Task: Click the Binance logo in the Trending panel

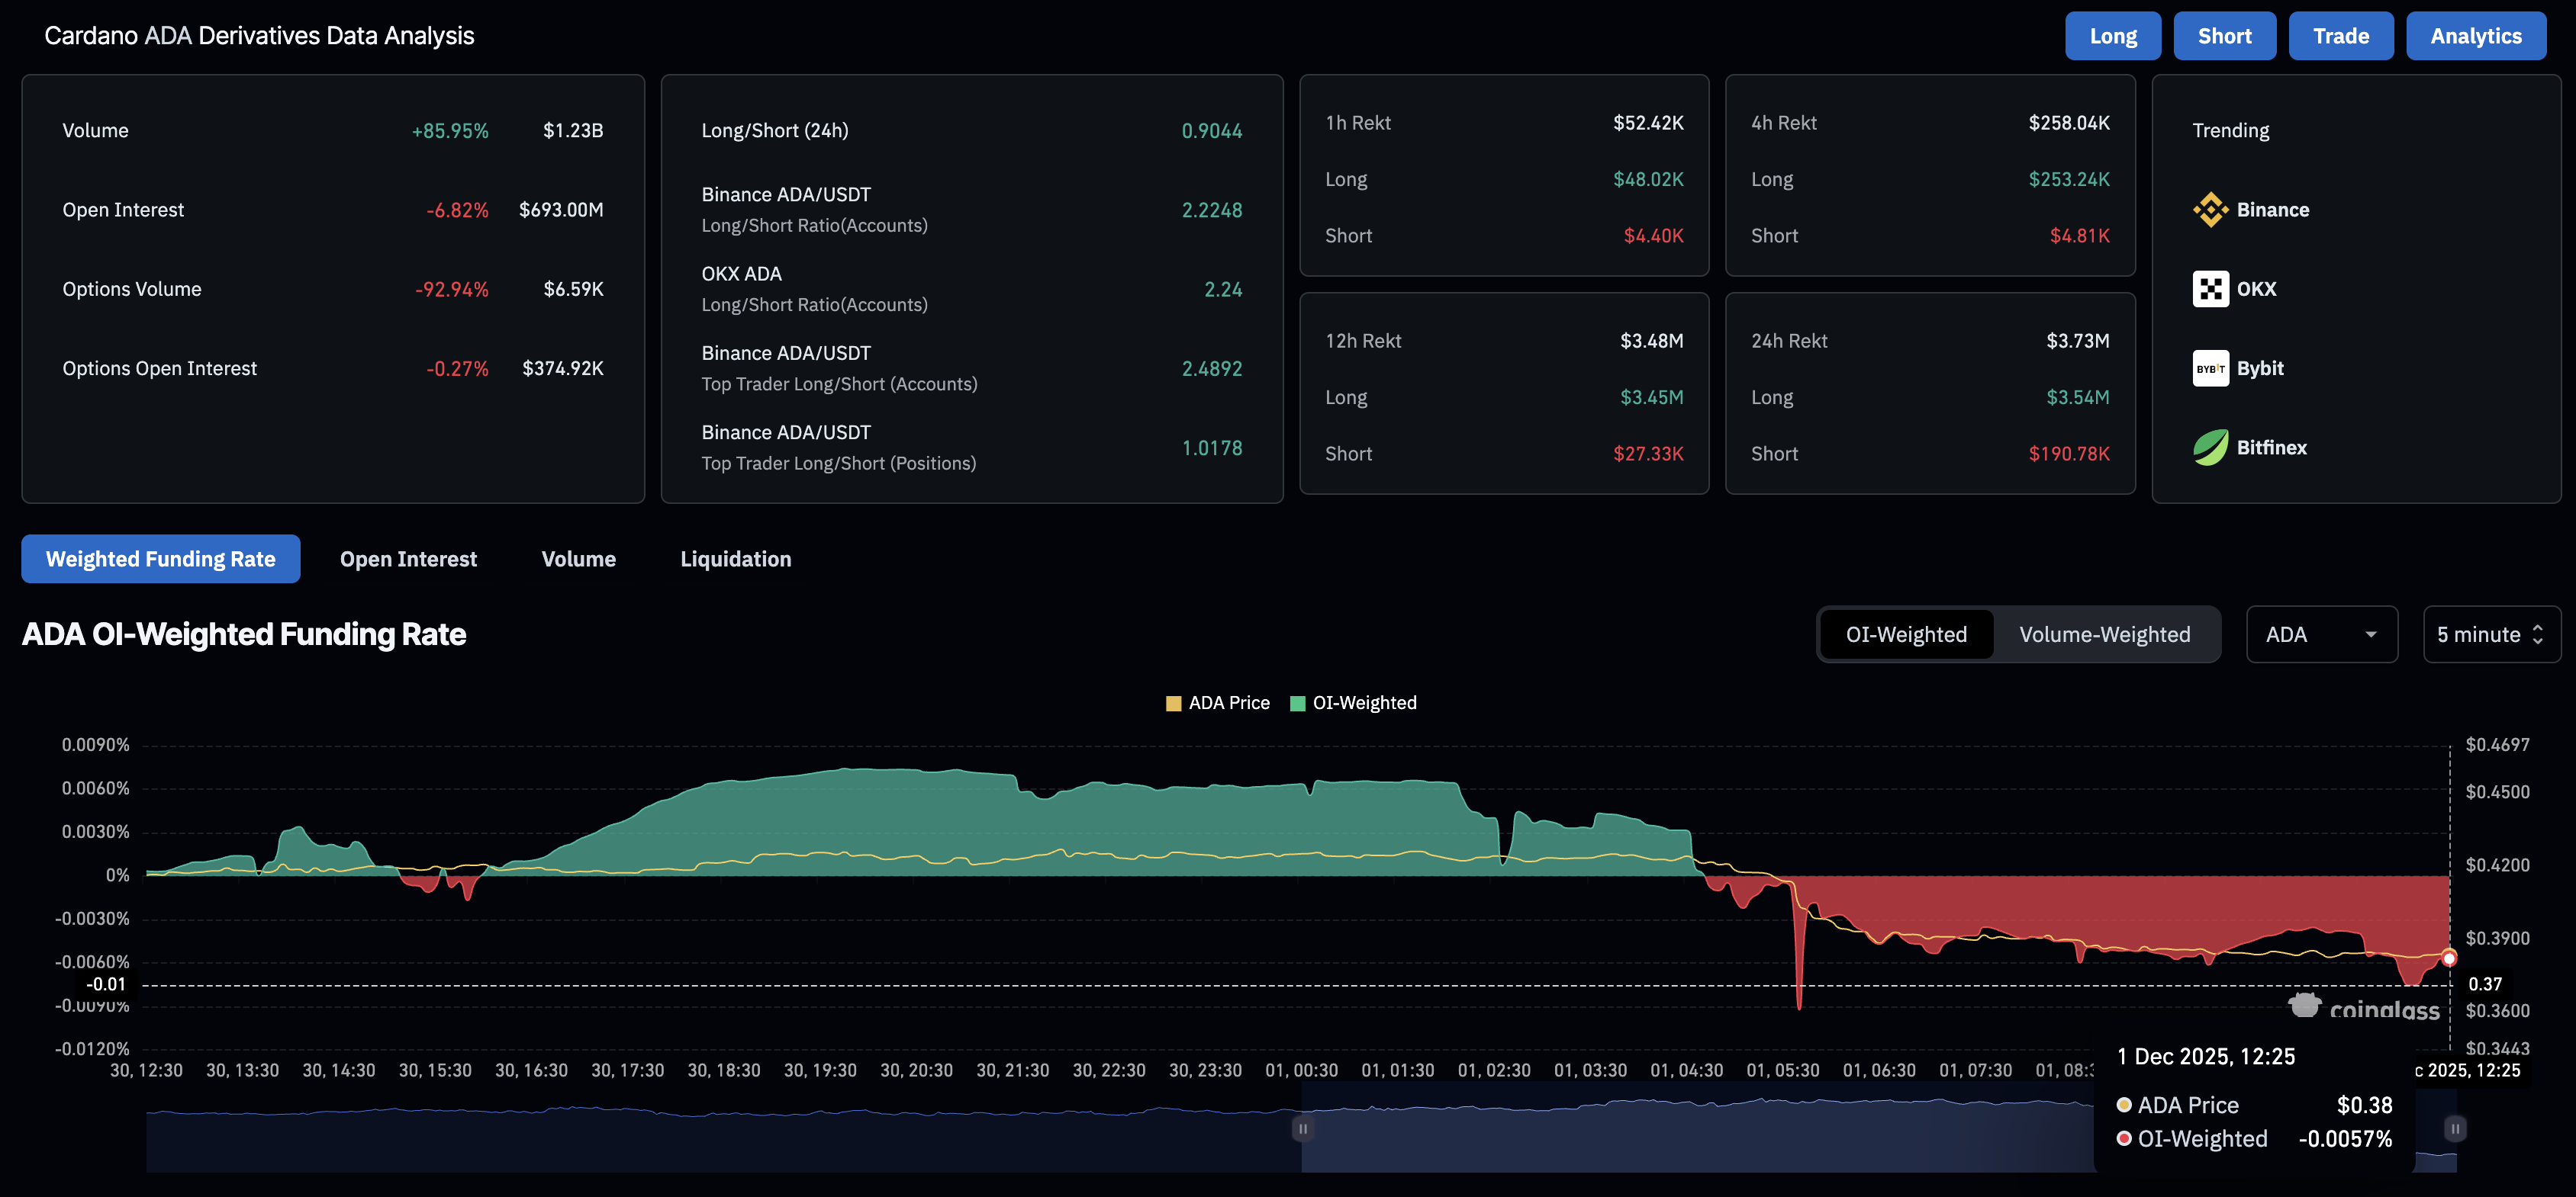Action: coord(2210,210)
